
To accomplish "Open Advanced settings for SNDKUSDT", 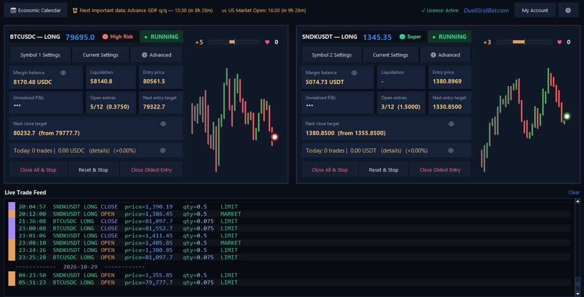I will pos(445,55).
